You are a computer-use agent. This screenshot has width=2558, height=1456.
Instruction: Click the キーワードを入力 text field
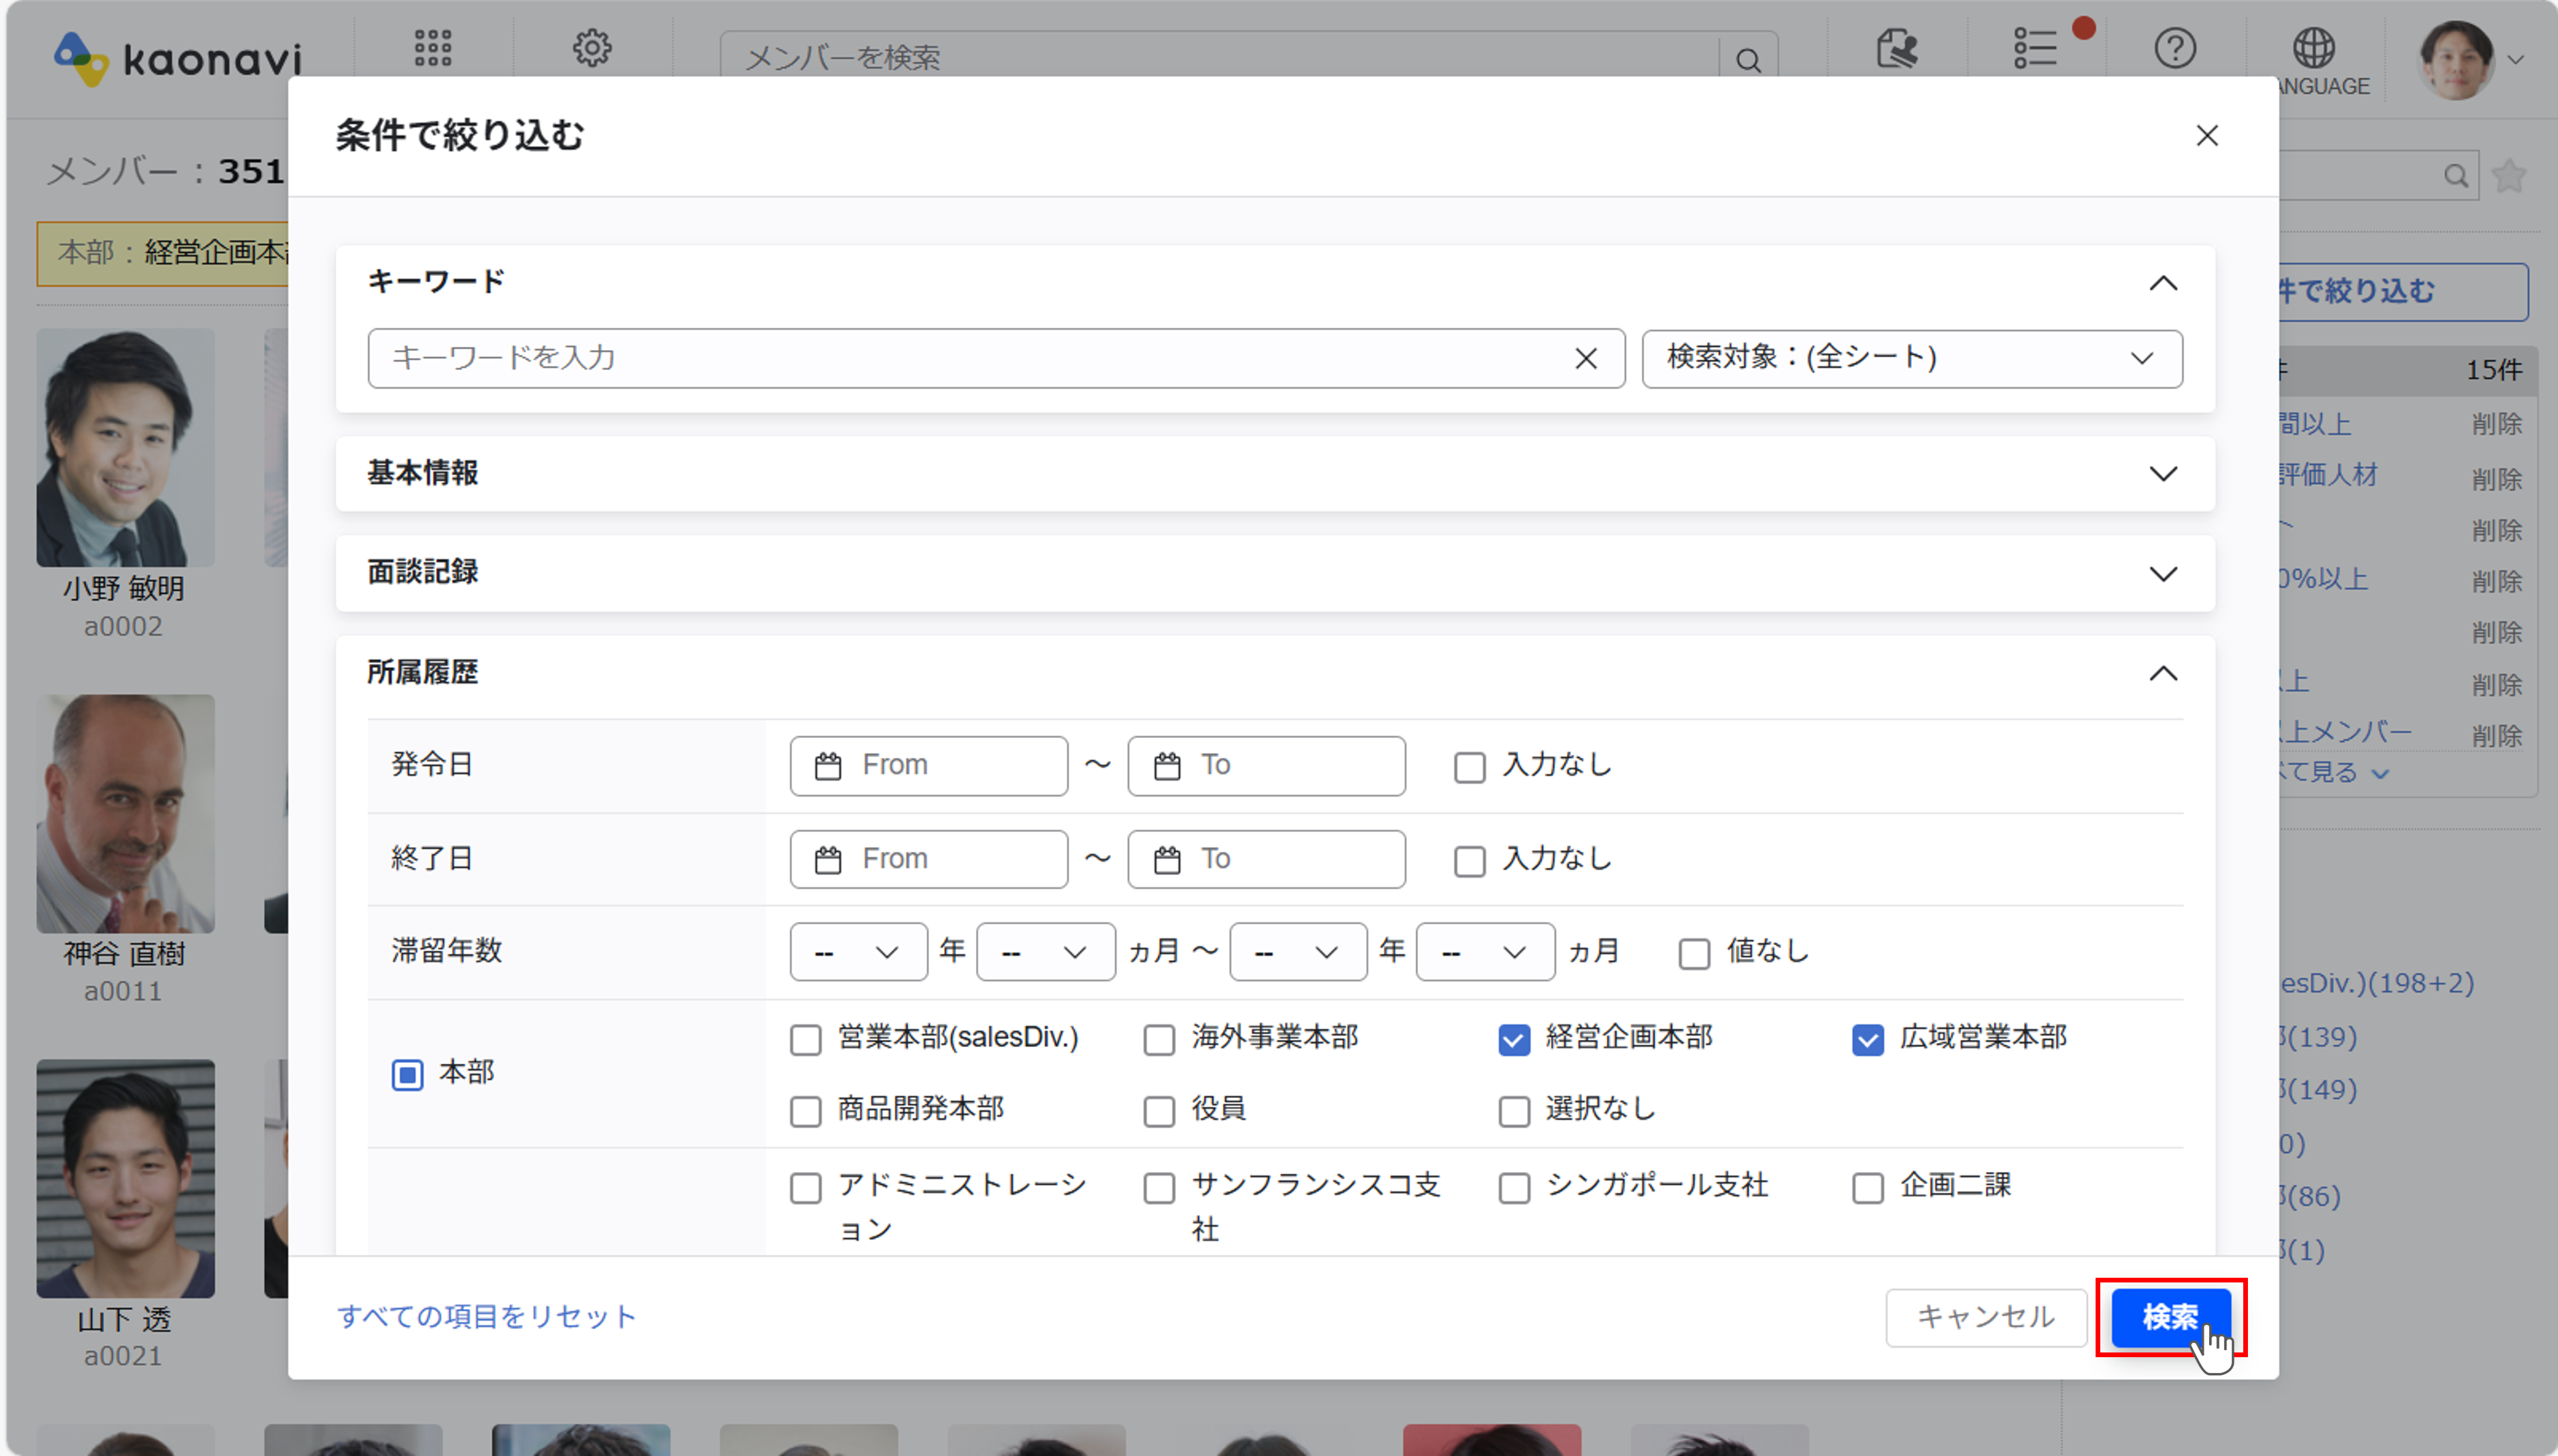click(960, 358)
